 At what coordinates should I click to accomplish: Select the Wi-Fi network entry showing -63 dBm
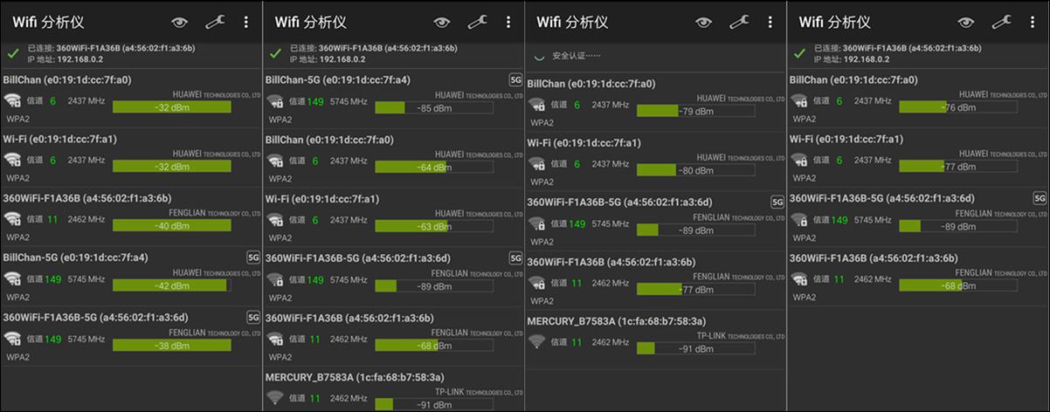(321, 199)
